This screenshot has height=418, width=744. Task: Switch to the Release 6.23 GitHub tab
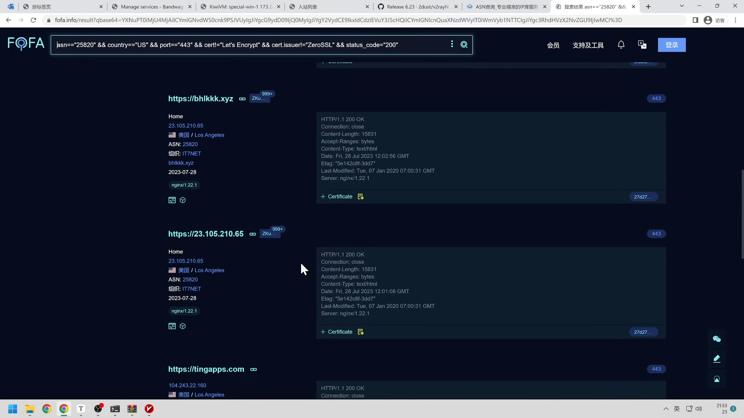pos(418,7)
